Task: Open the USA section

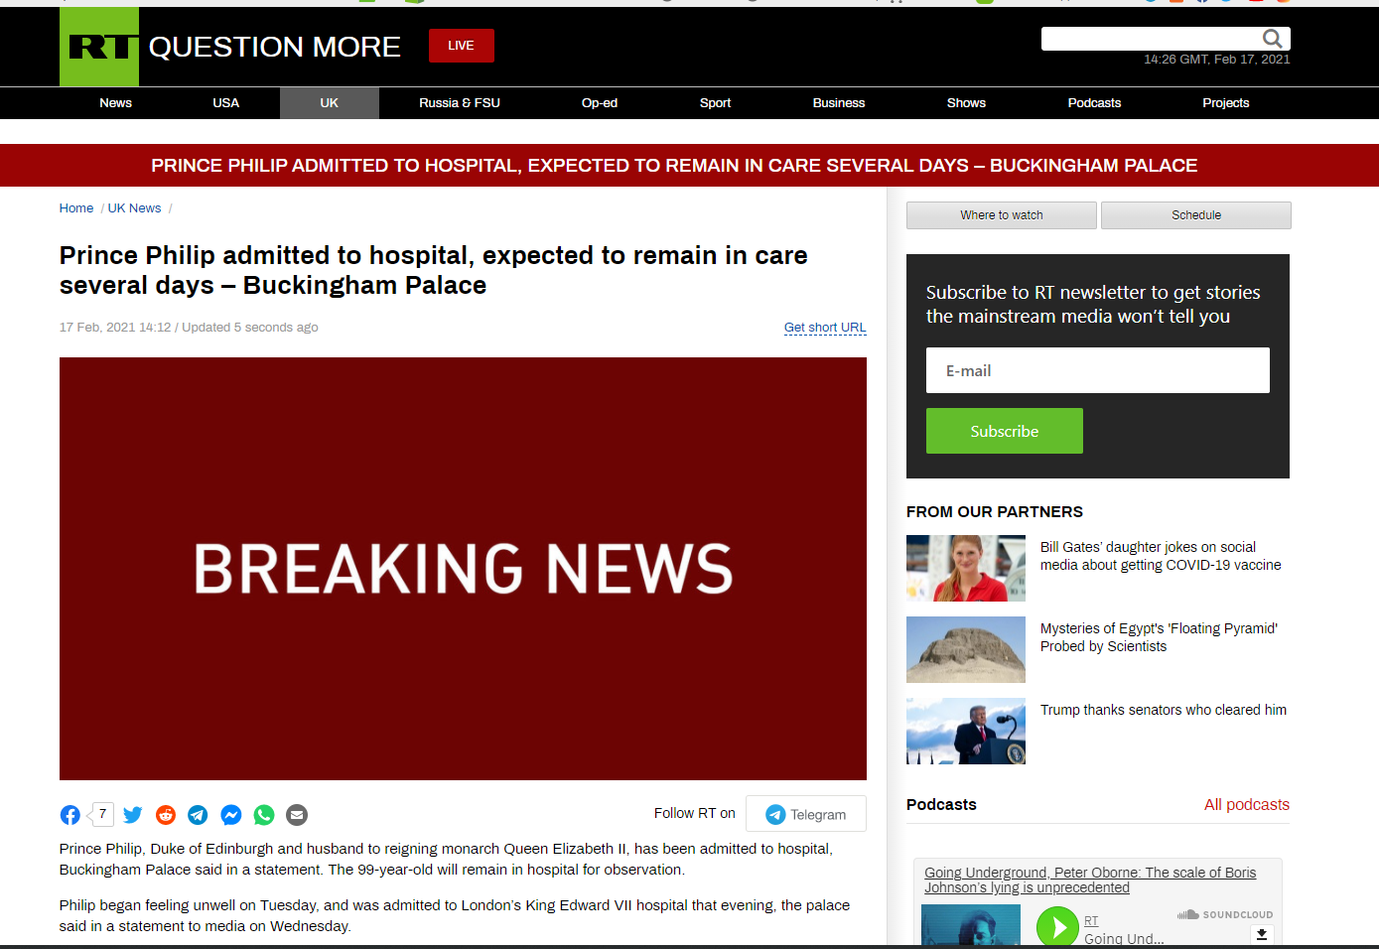Action: point(226,103)
